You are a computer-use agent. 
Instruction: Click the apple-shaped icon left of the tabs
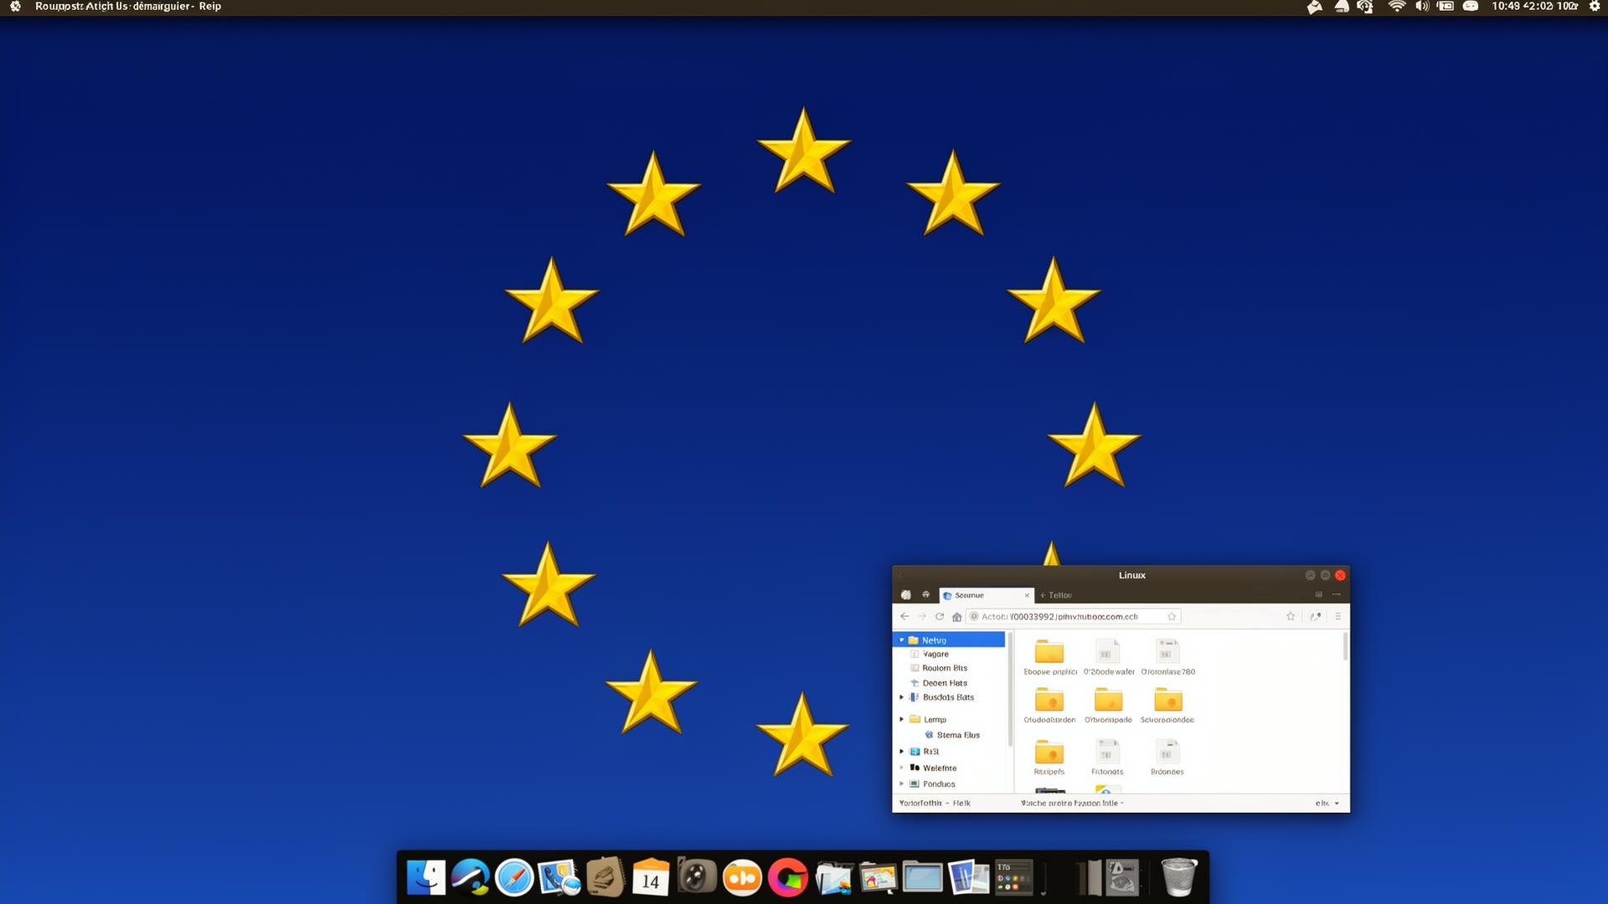[x=905, y=595]
